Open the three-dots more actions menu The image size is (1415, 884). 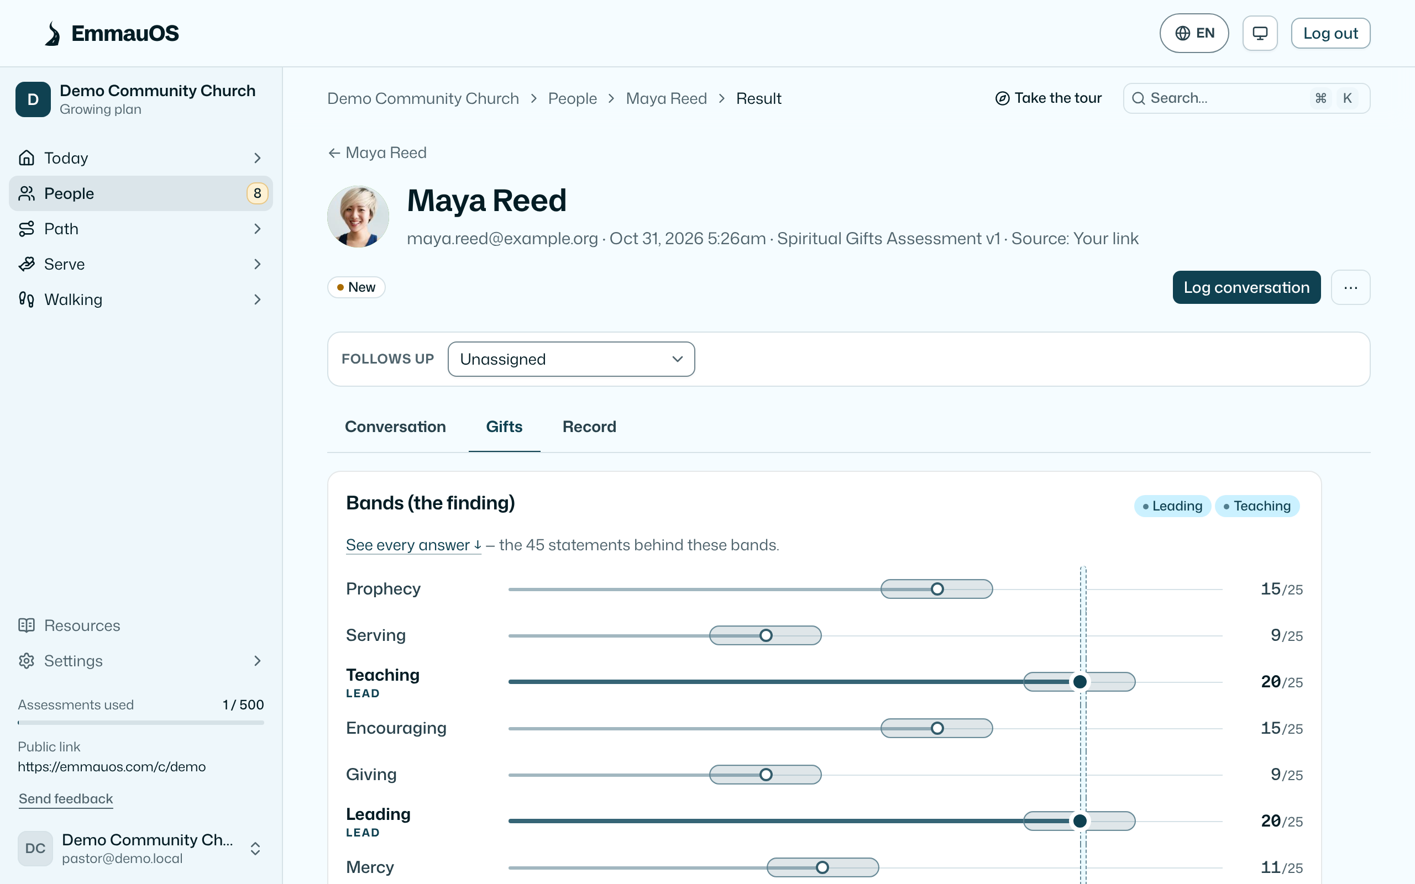(x=1351, y=288)
